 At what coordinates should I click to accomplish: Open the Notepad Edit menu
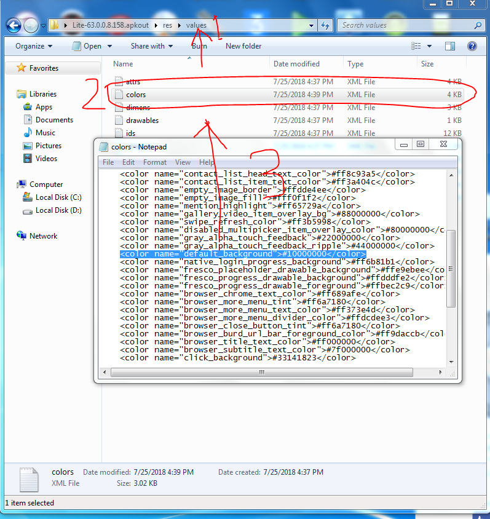pyautogui.click(x=128, y=162)
